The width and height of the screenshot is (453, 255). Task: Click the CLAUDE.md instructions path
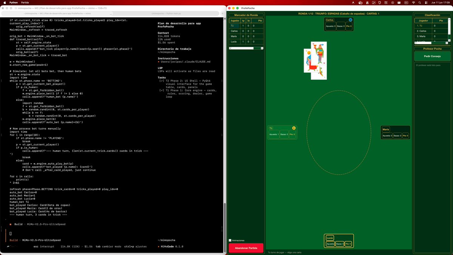coord(186,61)
